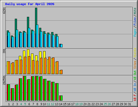Click the green day label "11"
The image size is (138, 107).
(49, 104)
